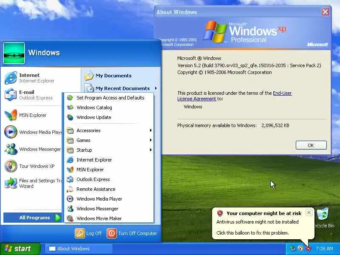This screenshot has height=255, width=340.
Task: Choose Windows Movie Maker menu entry text
Action: point(99,218)
